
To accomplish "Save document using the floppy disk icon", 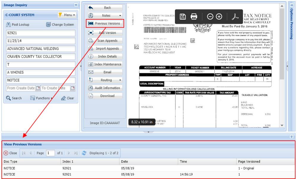I will [x=183, y=17].
